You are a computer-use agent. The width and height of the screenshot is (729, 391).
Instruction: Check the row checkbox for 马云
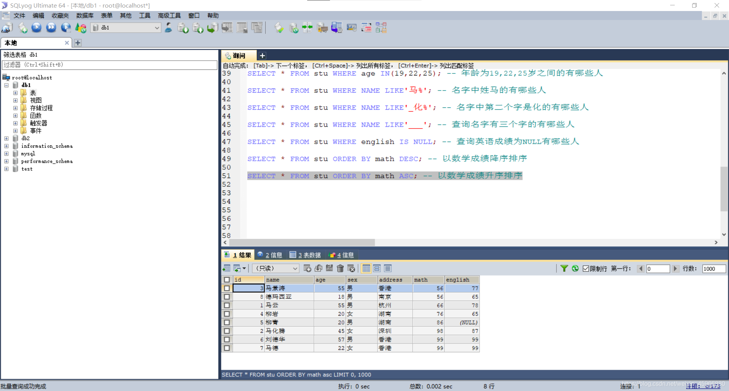227,305
